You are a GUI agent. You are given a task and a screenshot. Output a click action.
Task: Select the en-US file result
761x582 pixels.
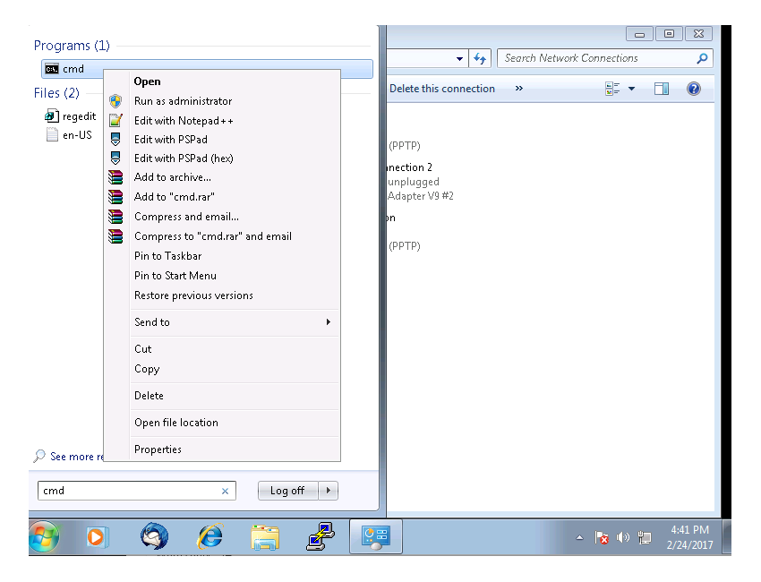pyautogui.click(x=70, y=135)
